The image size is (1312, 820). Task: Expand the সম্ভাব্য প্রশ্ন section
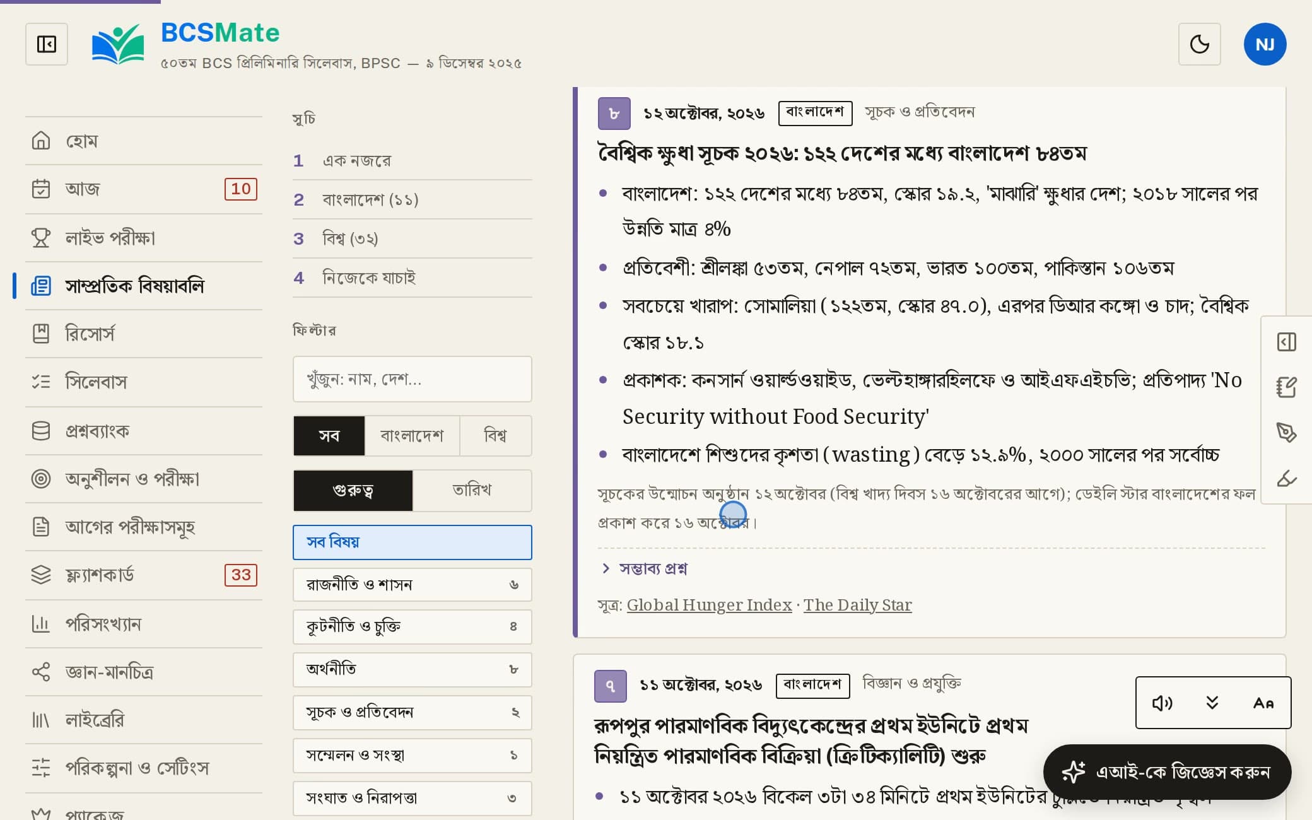coord(645,568)
